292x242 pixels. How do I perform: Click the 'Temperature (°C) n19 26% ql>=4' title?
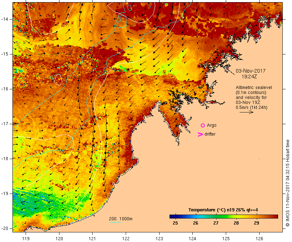pos(223,210)
